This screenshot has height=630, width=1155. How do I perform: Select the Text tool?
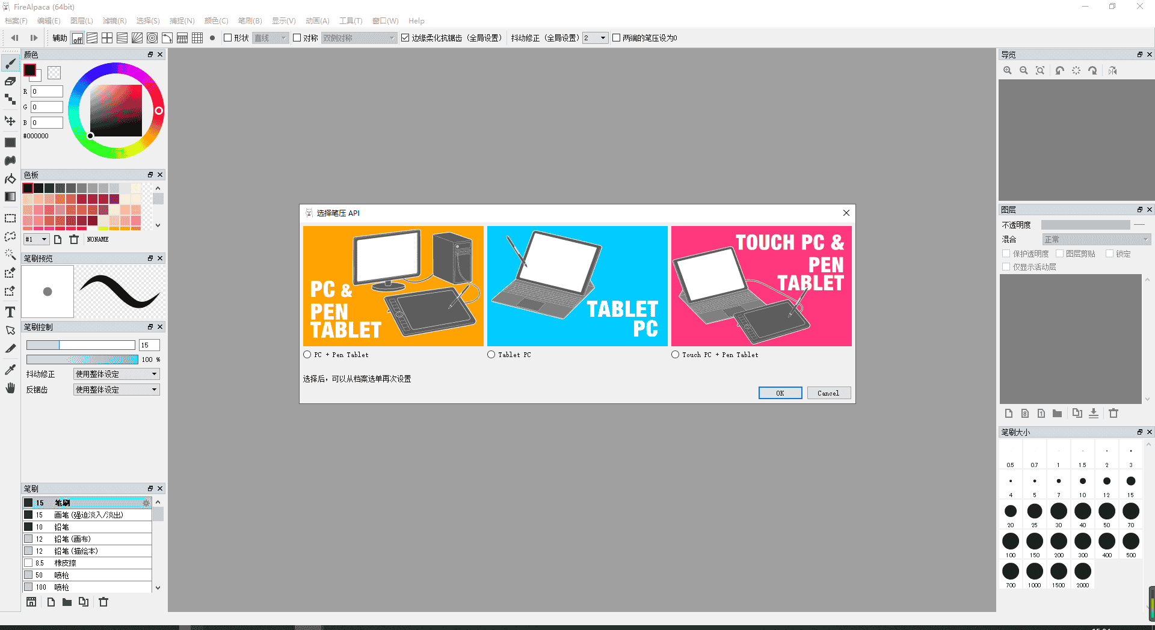10,312
